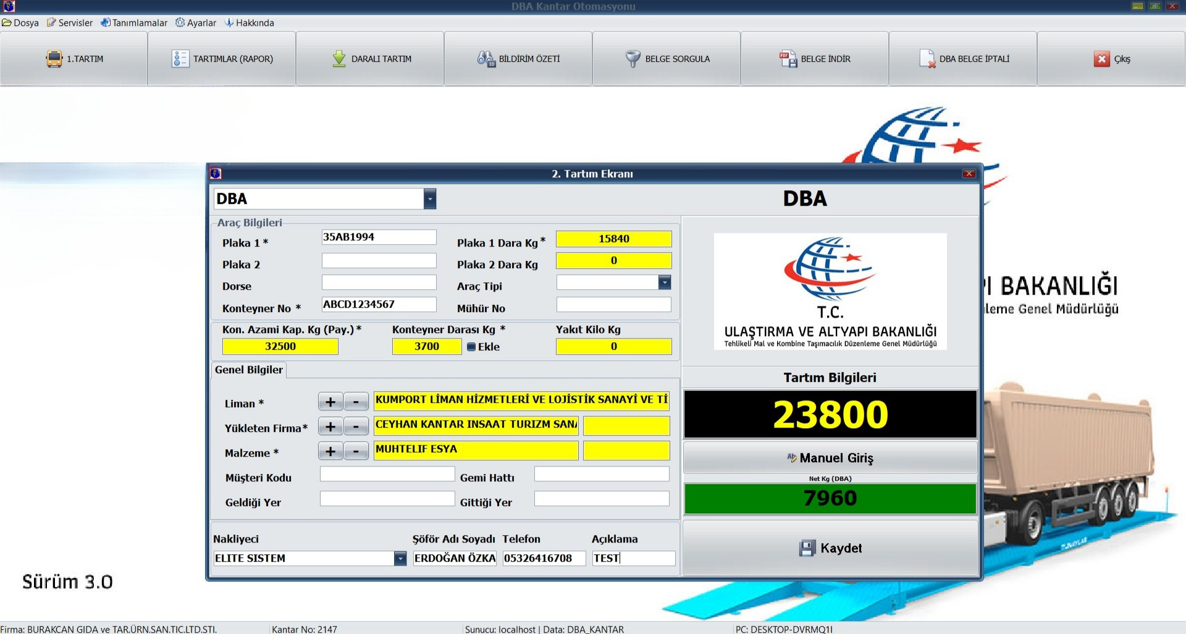Click the empty Dorse field
The image size is (1186, 634).
(379, 282)
